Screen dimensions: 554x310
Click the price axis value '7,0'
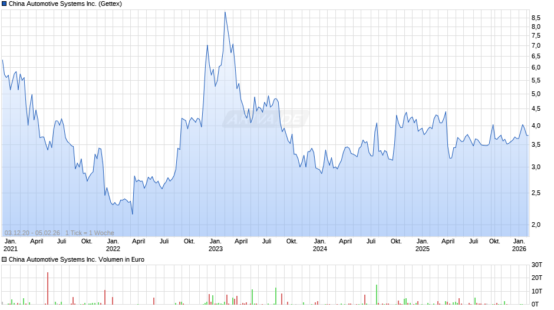click(x=536, y=45)
